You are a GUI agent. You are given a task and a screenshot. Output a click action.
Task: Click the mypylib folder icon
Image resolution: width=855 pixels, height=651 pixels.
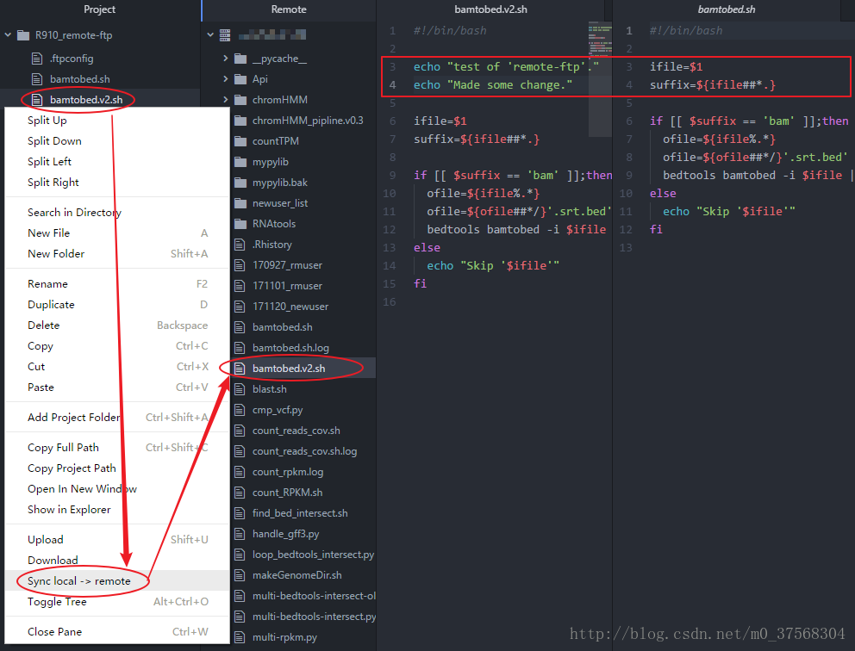click(240, 162)
